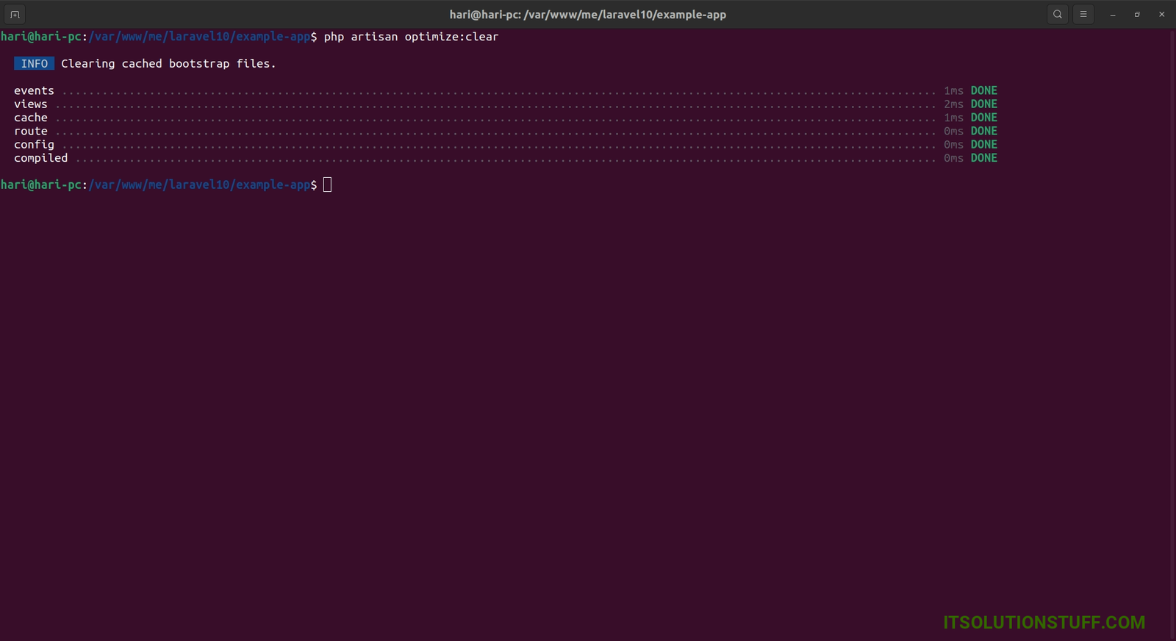This screenshot has height=641, width=1176.
Task: Click the DONE status on the events row
Action: point(983,91)
